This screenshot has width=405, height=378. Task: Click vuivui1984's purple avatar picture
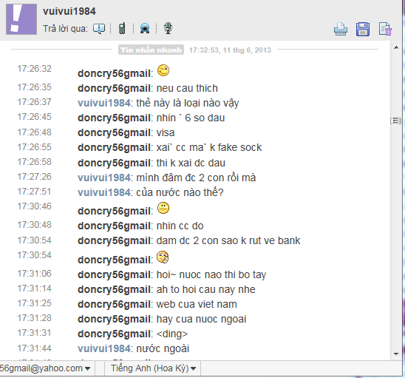tap(21, 19)
